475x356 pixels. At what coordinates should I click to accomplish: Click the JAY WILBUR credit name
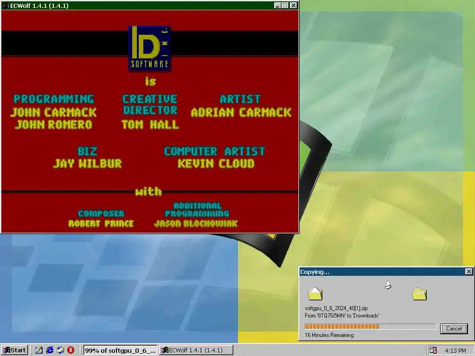[x=88, y=164]
